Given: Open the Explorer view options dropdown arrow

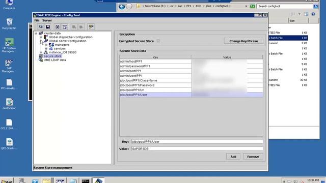Looking at the screenshot, I should (x=300, y=14).
